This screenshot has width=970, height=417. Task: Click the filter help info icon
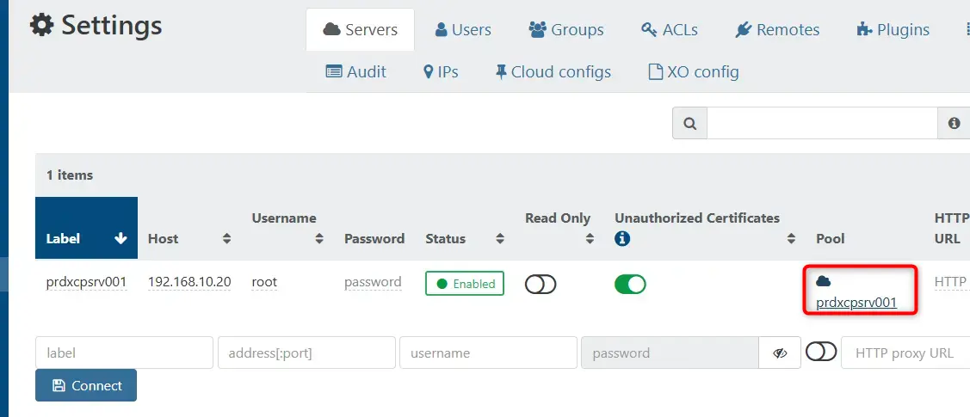(x=954, y=123)
